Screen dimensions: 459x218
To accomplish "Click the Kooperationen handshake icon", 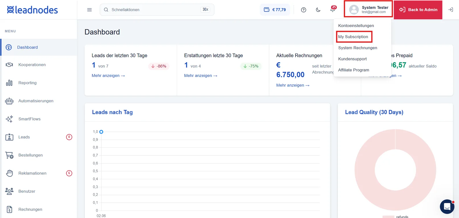I will tap(9, 65).
